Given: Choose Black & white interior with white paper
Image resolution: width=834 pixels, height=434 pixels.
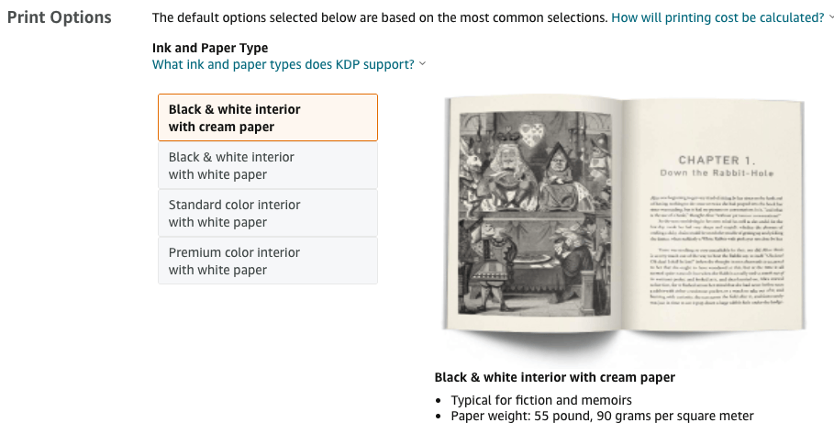Looking at the screenshot, I should click(268, 165).
